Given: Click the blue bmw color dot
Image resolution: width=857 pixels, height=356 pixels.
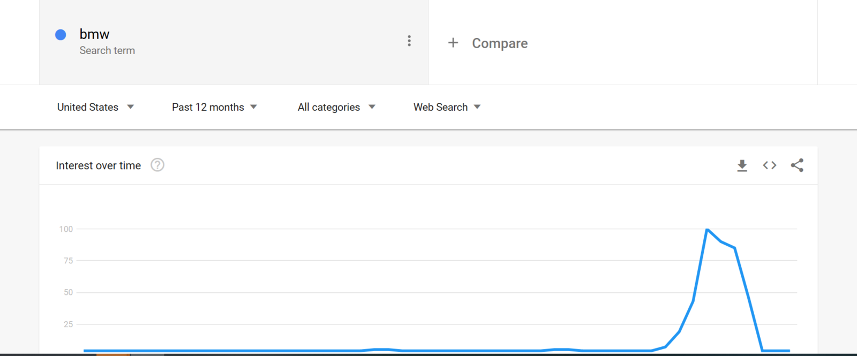Looking at the screenshot, I should point(61,35).
